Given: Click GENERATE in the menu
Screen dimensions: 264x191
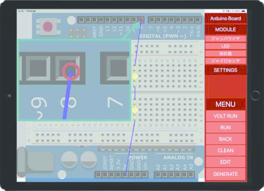Looking at the screenshot, I should coord(226,174).
